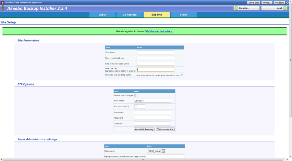Click the green arrow icon on Previous
292x161 pixels.
[236, 8]
